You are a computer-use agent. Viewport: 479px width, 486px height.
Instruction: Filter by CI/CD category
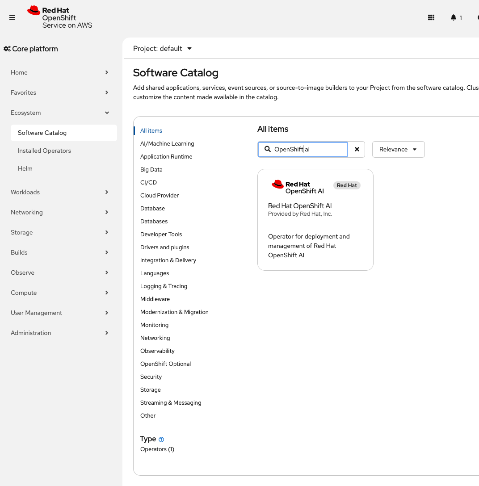click(148, 183)
